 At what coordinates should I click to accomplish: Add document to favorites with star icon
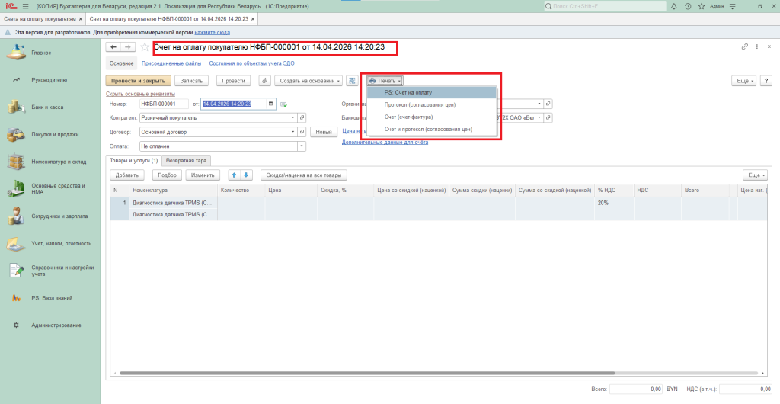tap(144, 47)
